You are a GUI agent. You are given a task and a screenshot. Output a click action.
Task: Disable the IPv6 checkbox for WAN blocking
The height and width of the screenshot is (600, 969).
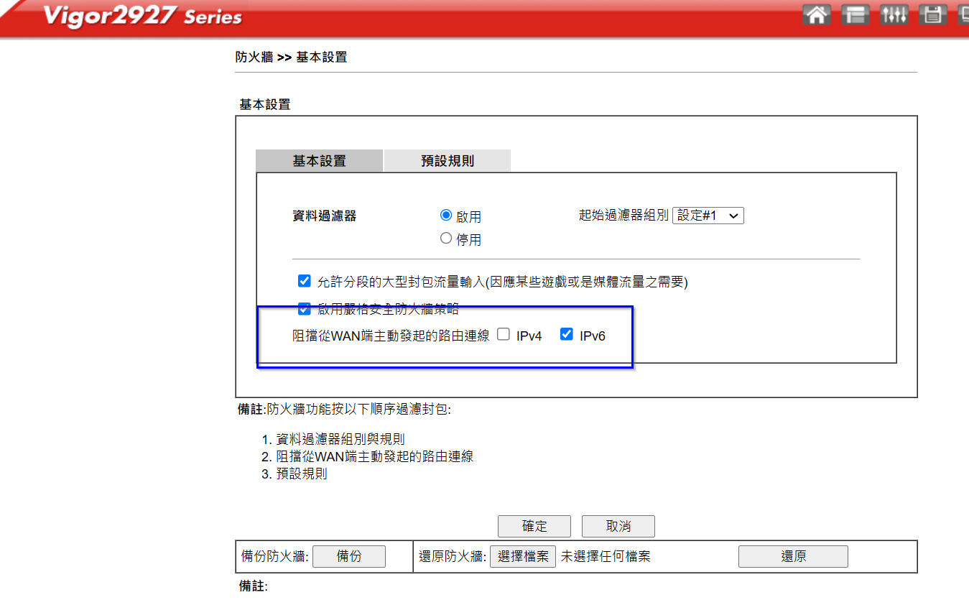point(567,334)
